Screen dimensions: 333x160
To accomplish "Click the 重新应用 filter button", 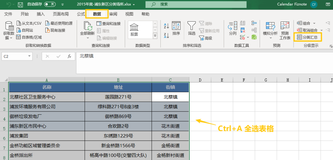I will tap(209, 31).
